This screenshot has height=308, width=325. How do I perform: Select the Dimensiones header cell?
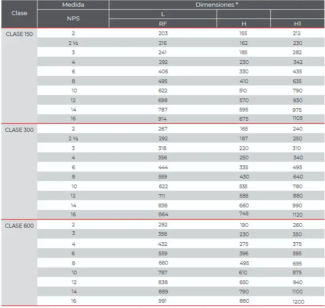(217, 5)
